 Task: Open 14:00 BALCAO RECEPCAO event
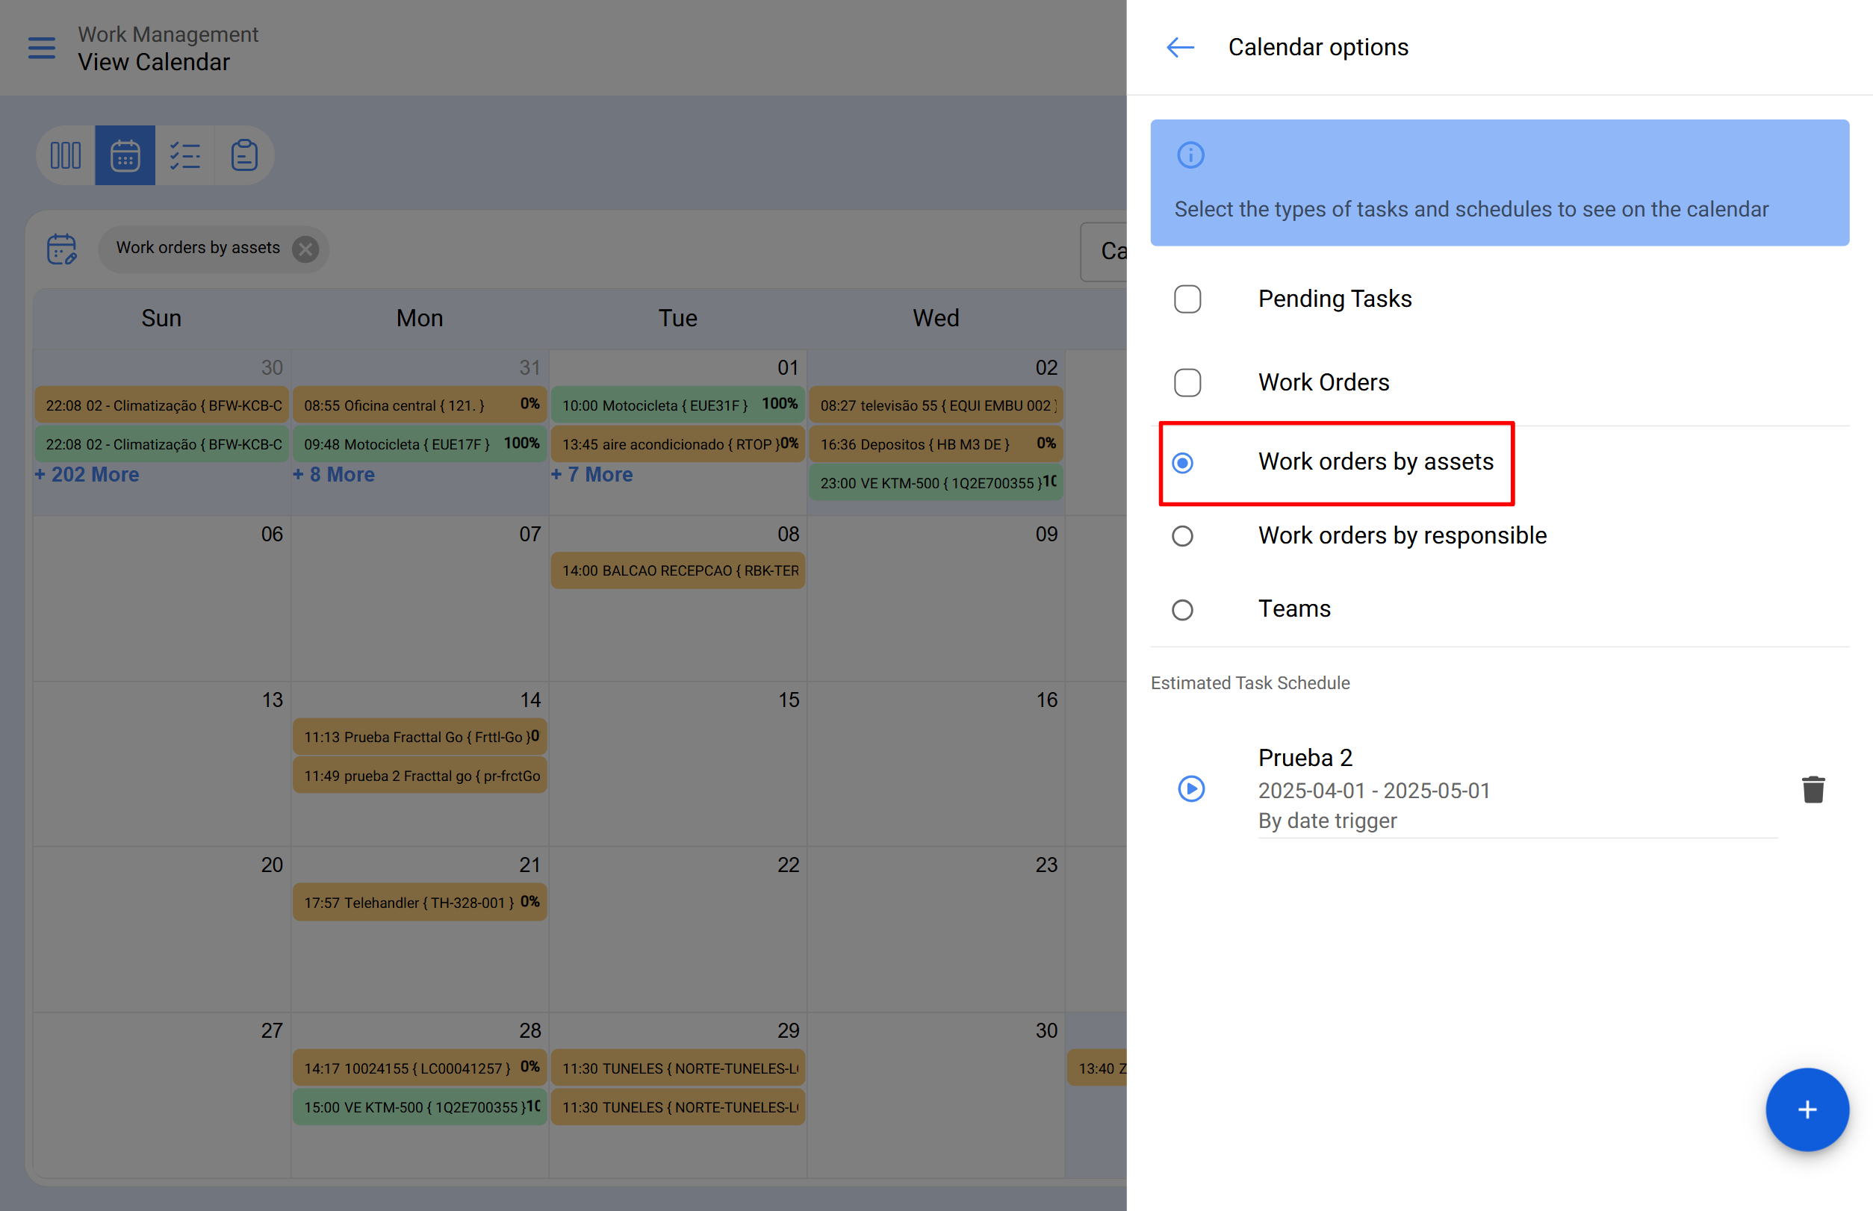[678, 570]
